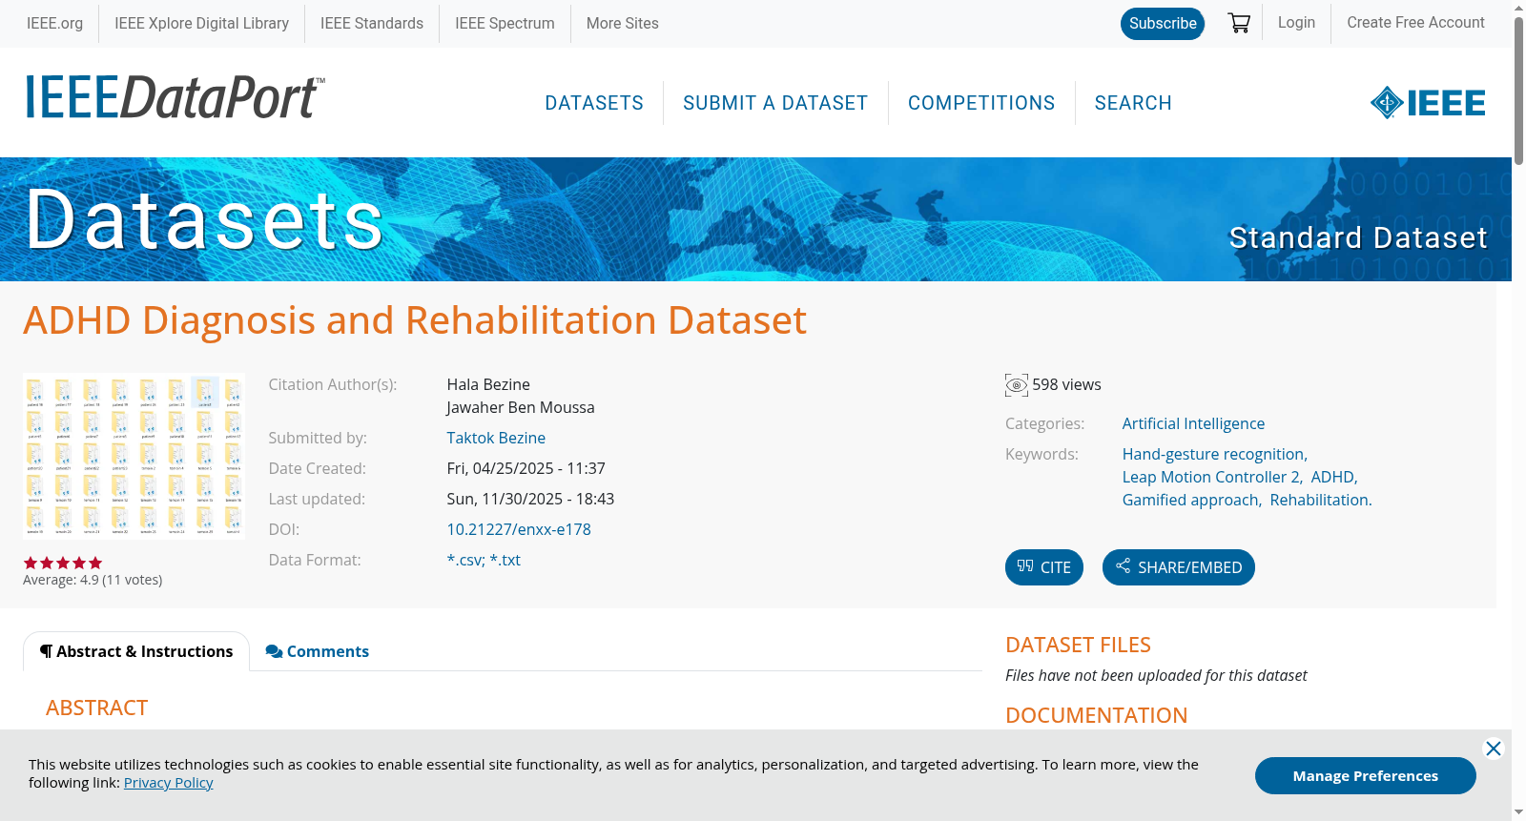
Task: Open SUBMIT A DATASET menu item
Action: tap(775, 103)
